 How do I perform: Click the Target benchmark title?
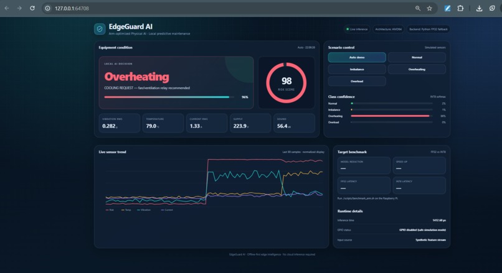352,152
